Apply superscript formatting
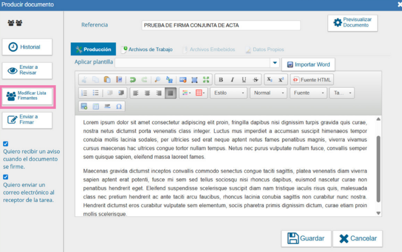 click(x=280, y=80)
